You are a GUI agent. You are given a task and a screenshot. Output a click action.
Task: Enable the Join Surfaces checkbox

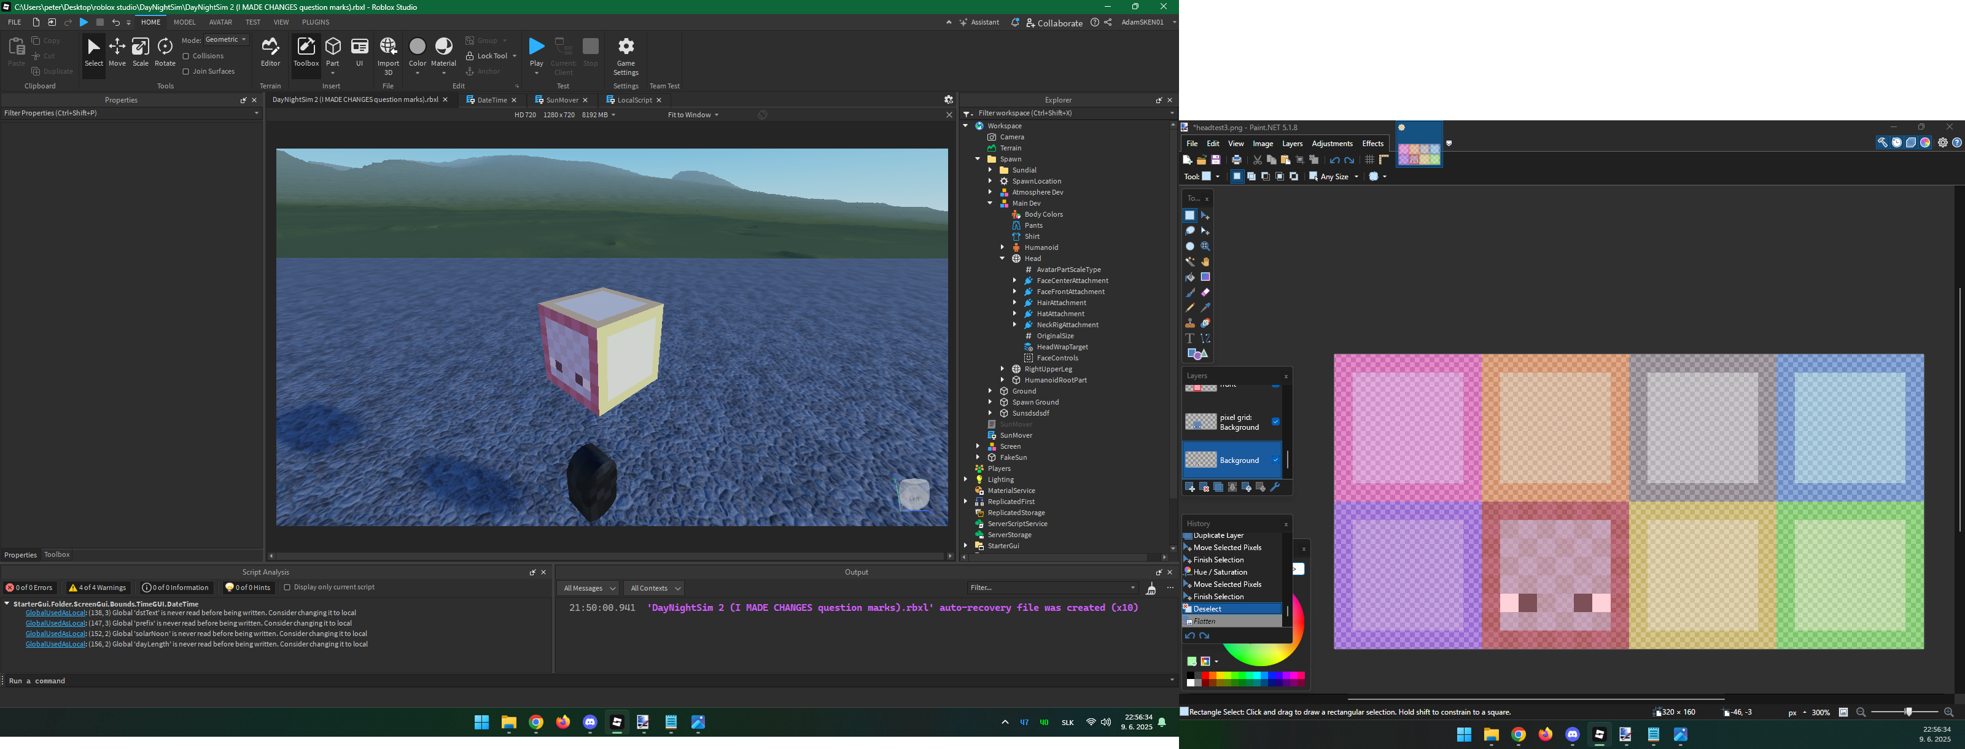pos(186,72)
